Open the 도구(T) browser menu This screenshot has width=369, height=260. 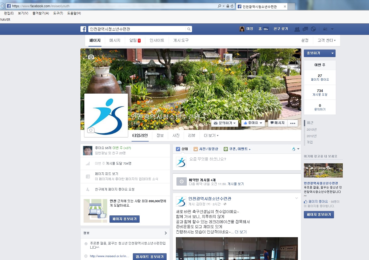58,13
